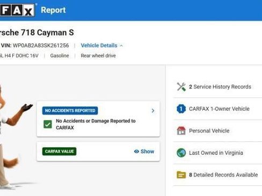Screen dimensions: 262x196
Task: Click the globe icon beside Last Owned
Action: [181, 153]
